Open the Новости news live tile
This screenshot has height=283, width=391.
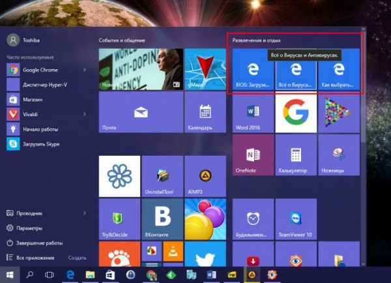(x=141, y=69)
